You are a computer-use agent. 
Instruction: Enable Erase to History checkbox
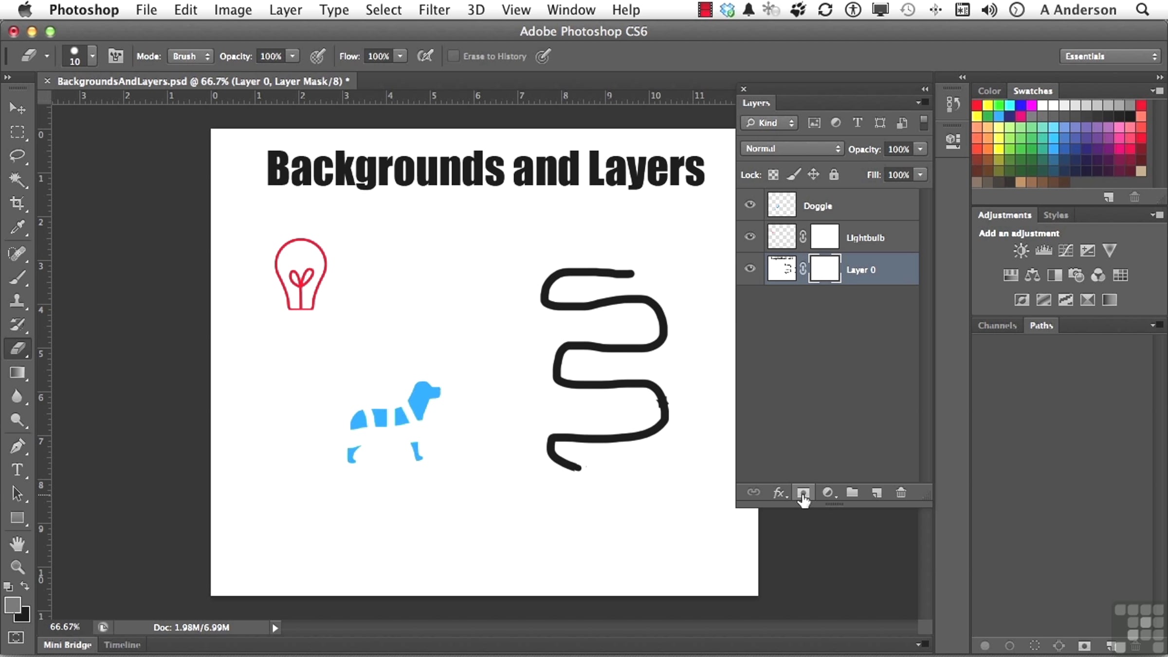453,56
